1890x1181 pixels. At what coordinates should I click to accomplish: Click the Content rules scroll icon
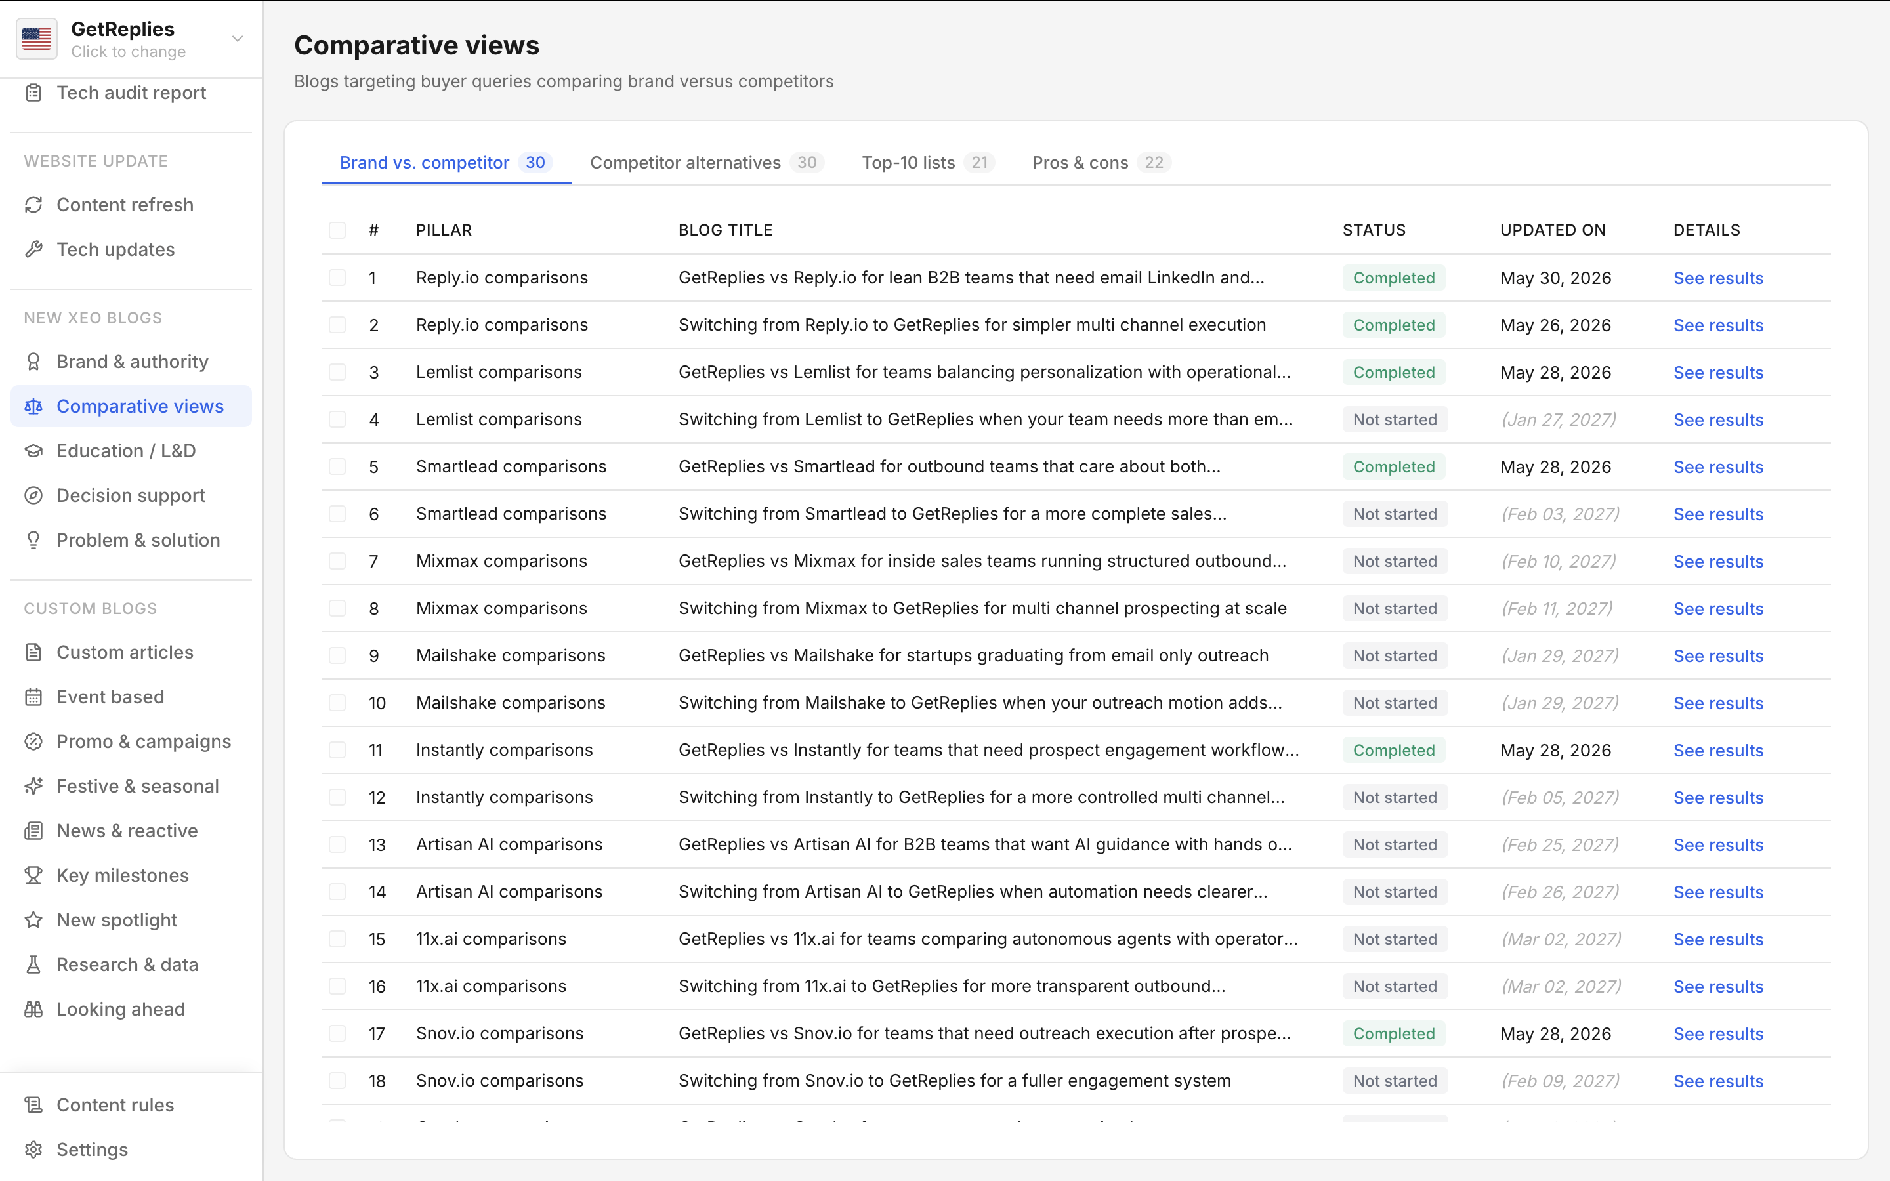click(33, 1104)
